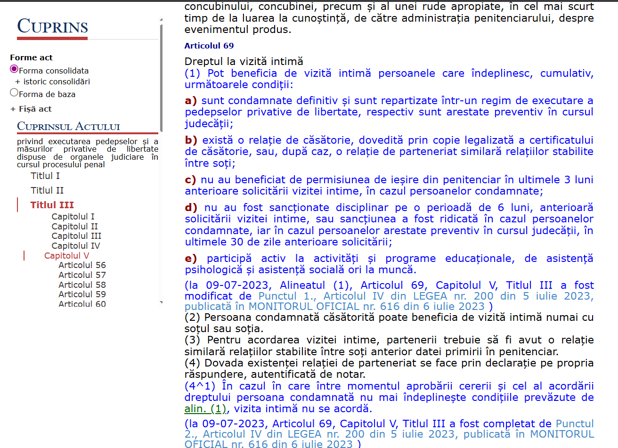The image size is (618, 448).
Task: Open Titlul II in the contents tree
Action: point(47,190)
